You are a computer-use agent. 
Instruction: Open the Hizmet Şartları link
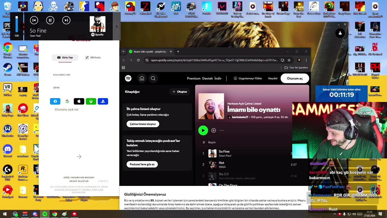coord(93,190)
